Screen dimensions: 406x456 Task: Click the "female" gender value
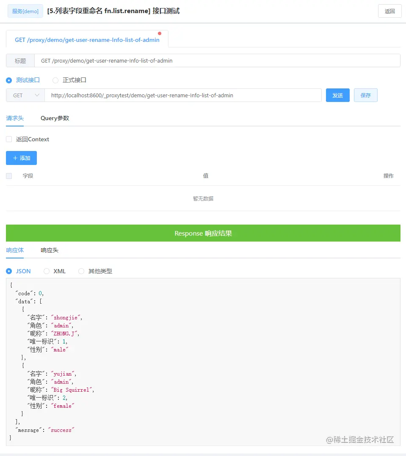pos(63,406)
